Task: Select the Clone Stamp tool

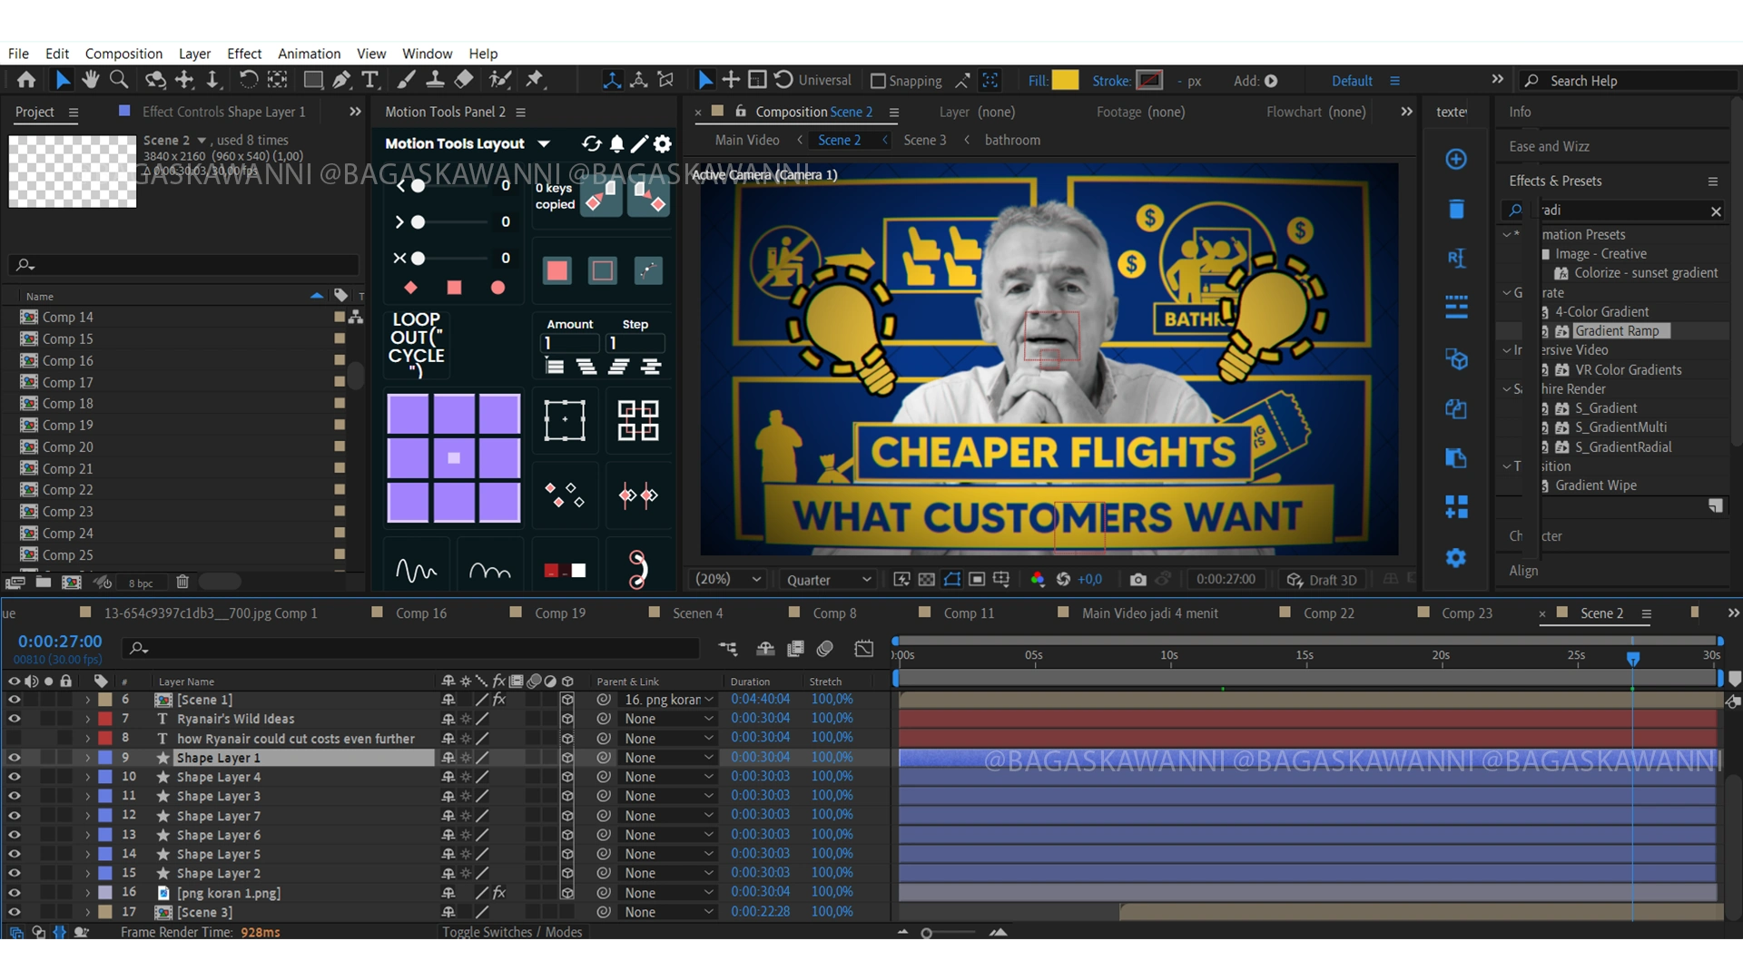Action: (435, 80)
